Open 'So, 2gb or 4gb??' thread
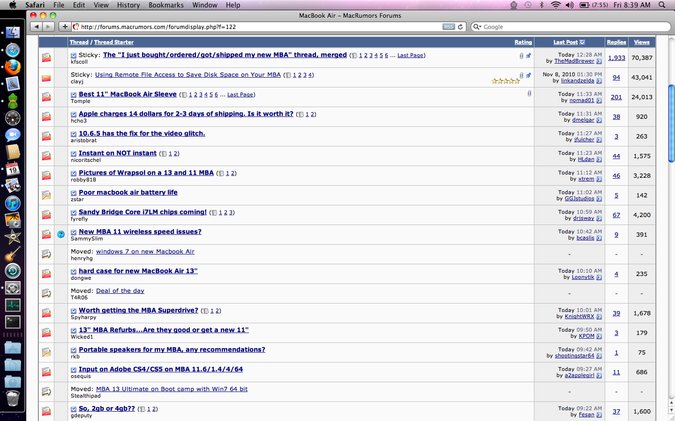Viewport: 675px width, 421px height. click(x=107, y=408)
